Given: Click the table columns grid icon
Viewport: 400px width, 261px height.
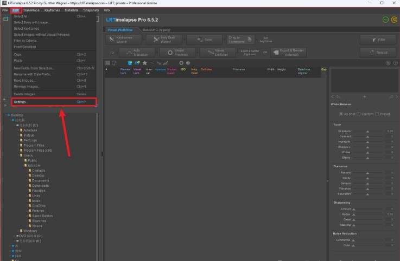Looking at the screenshot, I should (107, 63).
